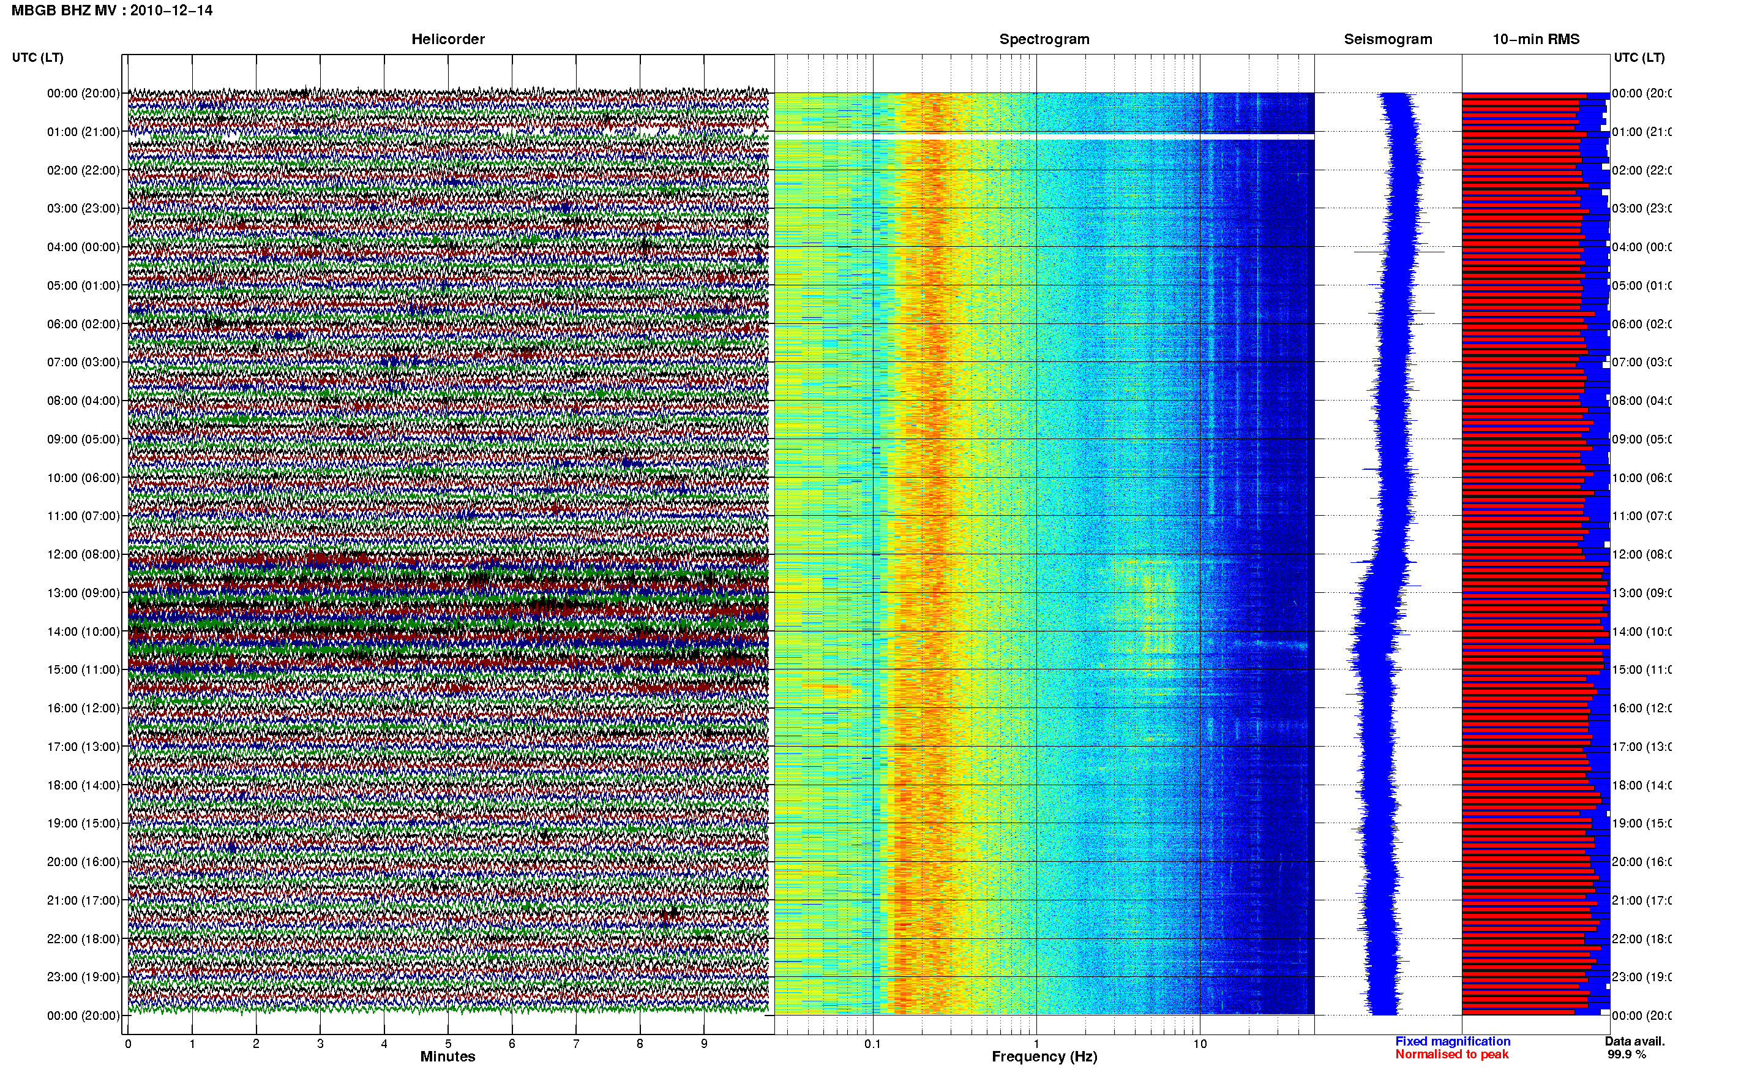The width and height of the screenshot is (1741, 1089).
Task: Click the 'Normalised to peak' legend text
Action: [1451, 1055]
